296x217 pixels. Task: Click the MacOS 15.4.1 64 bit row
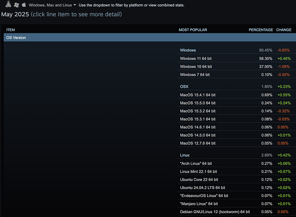[x=237, y=95]
